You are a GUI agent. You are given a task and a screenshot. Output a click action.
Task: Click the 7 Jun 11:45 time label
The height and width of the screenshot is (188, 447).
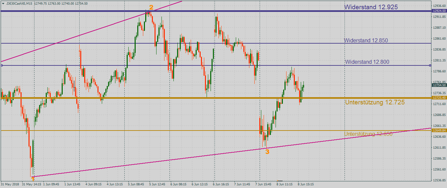242,184
